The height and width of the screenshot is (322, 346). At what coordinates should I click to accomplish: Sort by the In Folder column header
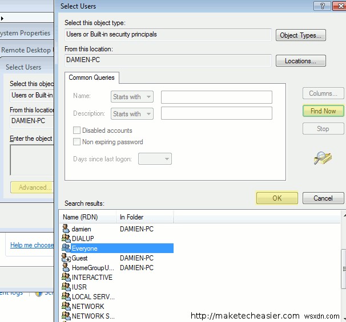(145, 217)
